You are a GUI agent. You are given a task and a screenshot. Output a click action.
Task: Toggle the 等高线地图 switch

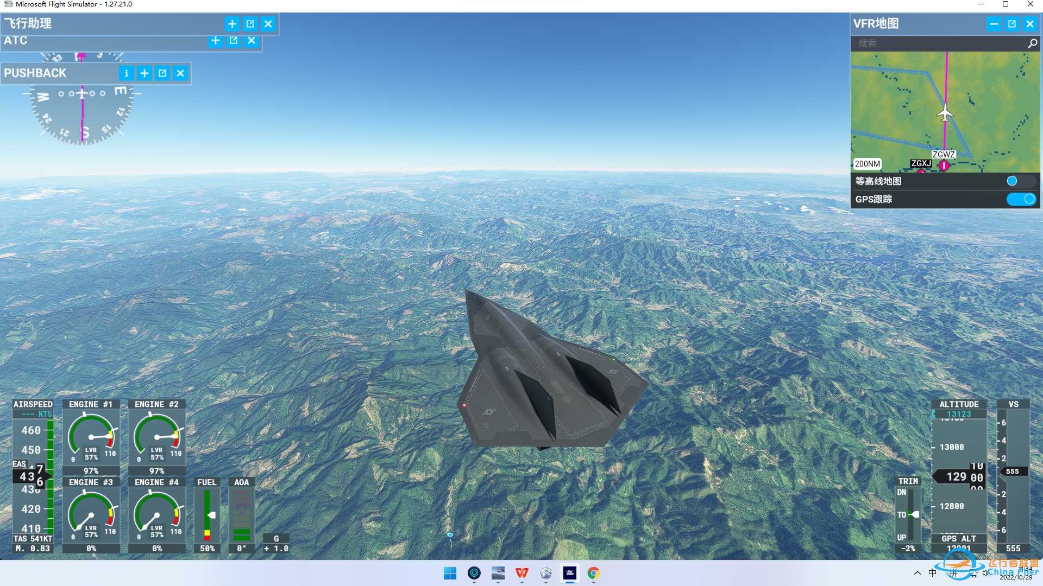(x=1021, y=181)
